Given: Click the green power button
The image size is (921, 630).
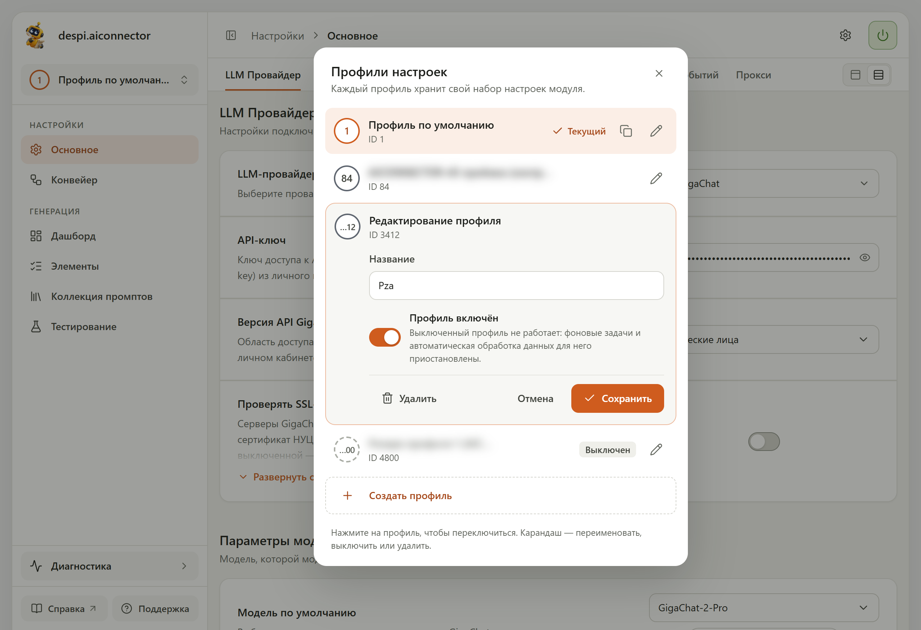Looking at the screenshot, I should pos(883,35).
